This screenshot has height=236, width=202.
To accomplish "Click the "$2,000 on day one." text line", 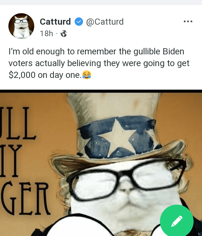I will point(45,75).
